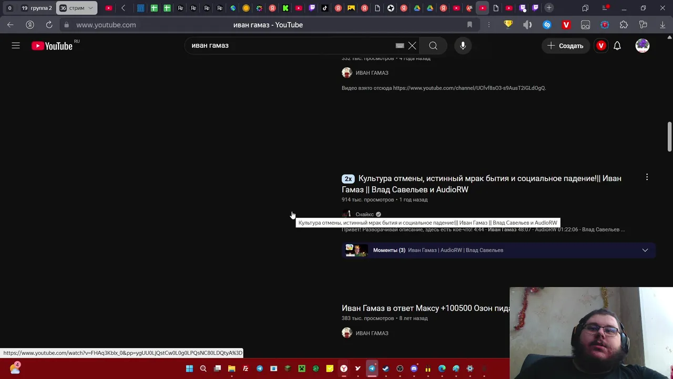Open FileZilla from the taskbar

pos(246,368)
